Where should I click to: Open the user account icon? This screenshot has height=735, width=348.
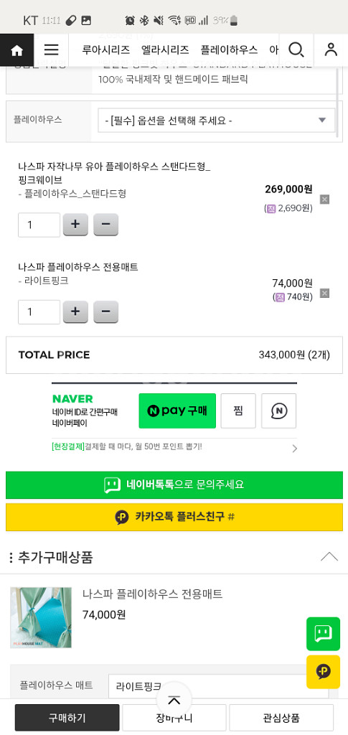(331, 50)
